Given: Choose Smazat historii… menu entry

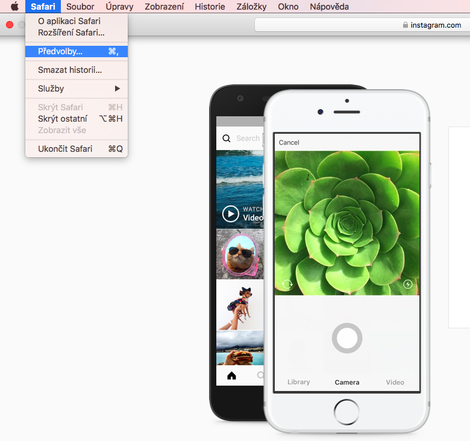Looking at the screenshot, I should click(77, 70).
